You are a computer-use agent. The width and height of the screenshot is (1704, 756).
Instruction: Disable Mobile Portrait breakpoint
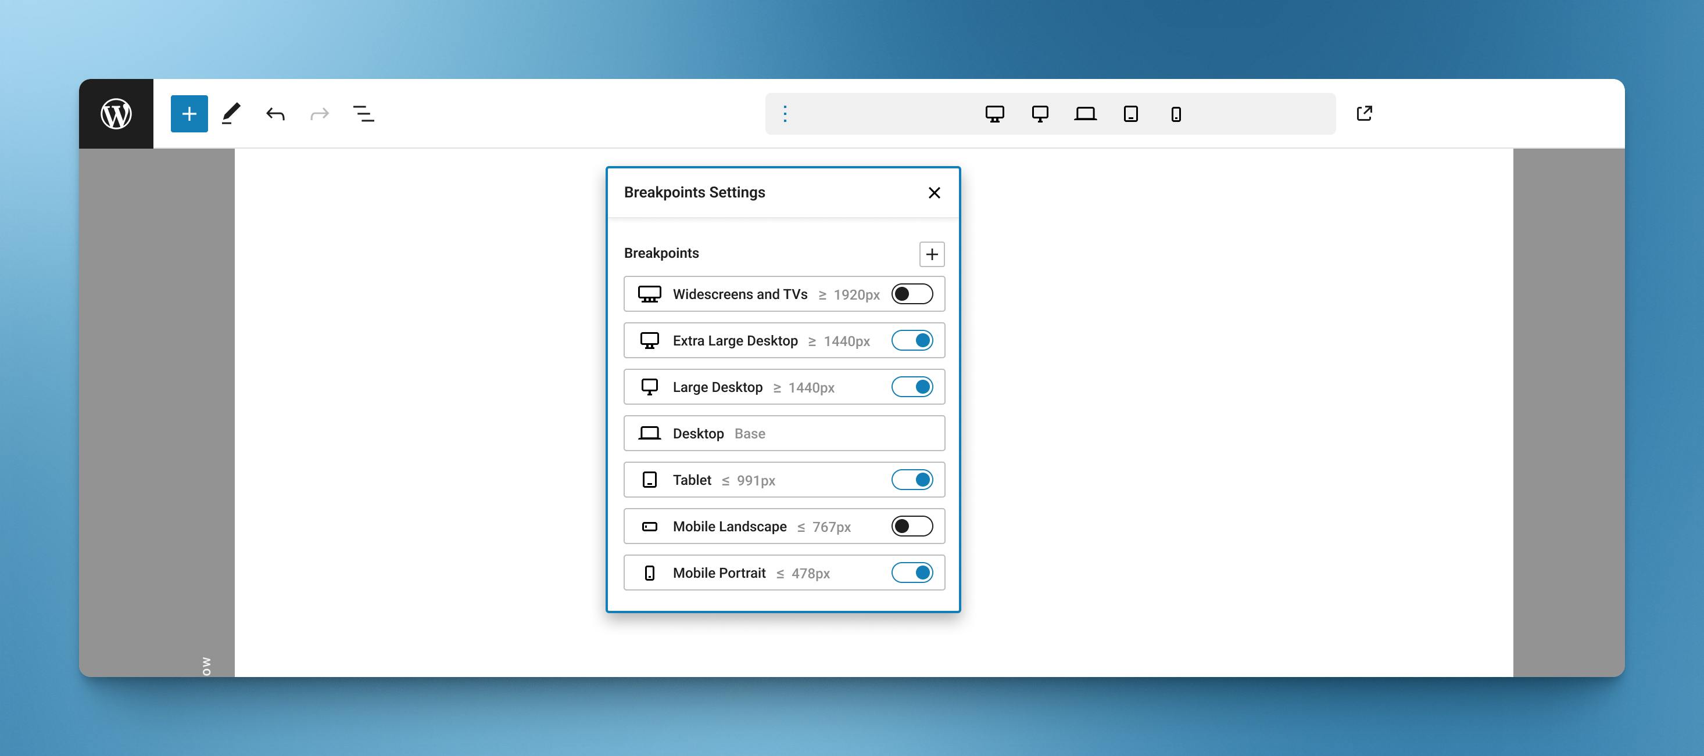[911, 573]
